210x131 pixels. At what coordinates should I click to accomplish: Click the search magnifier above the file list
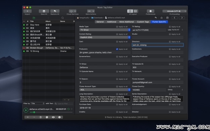[62, 18]
